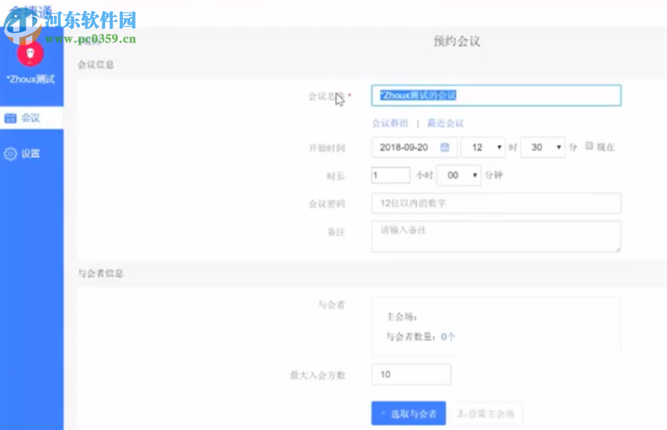
Task: Click the gear icon beside 设置
Action: [10, 153]
